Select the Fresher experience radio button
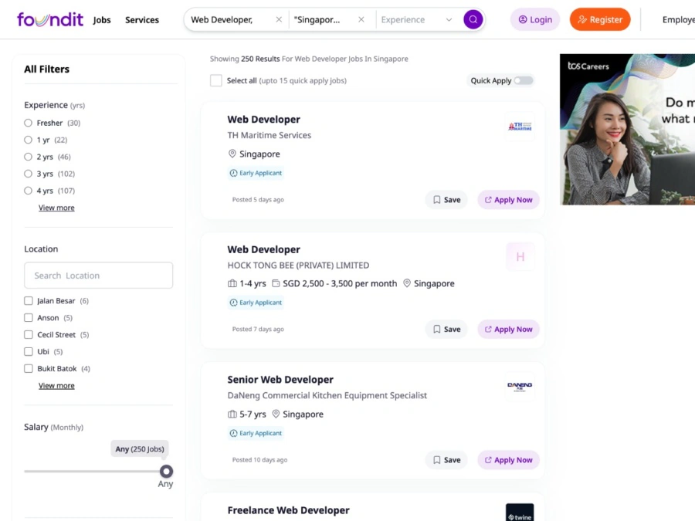 pos(28,123)
